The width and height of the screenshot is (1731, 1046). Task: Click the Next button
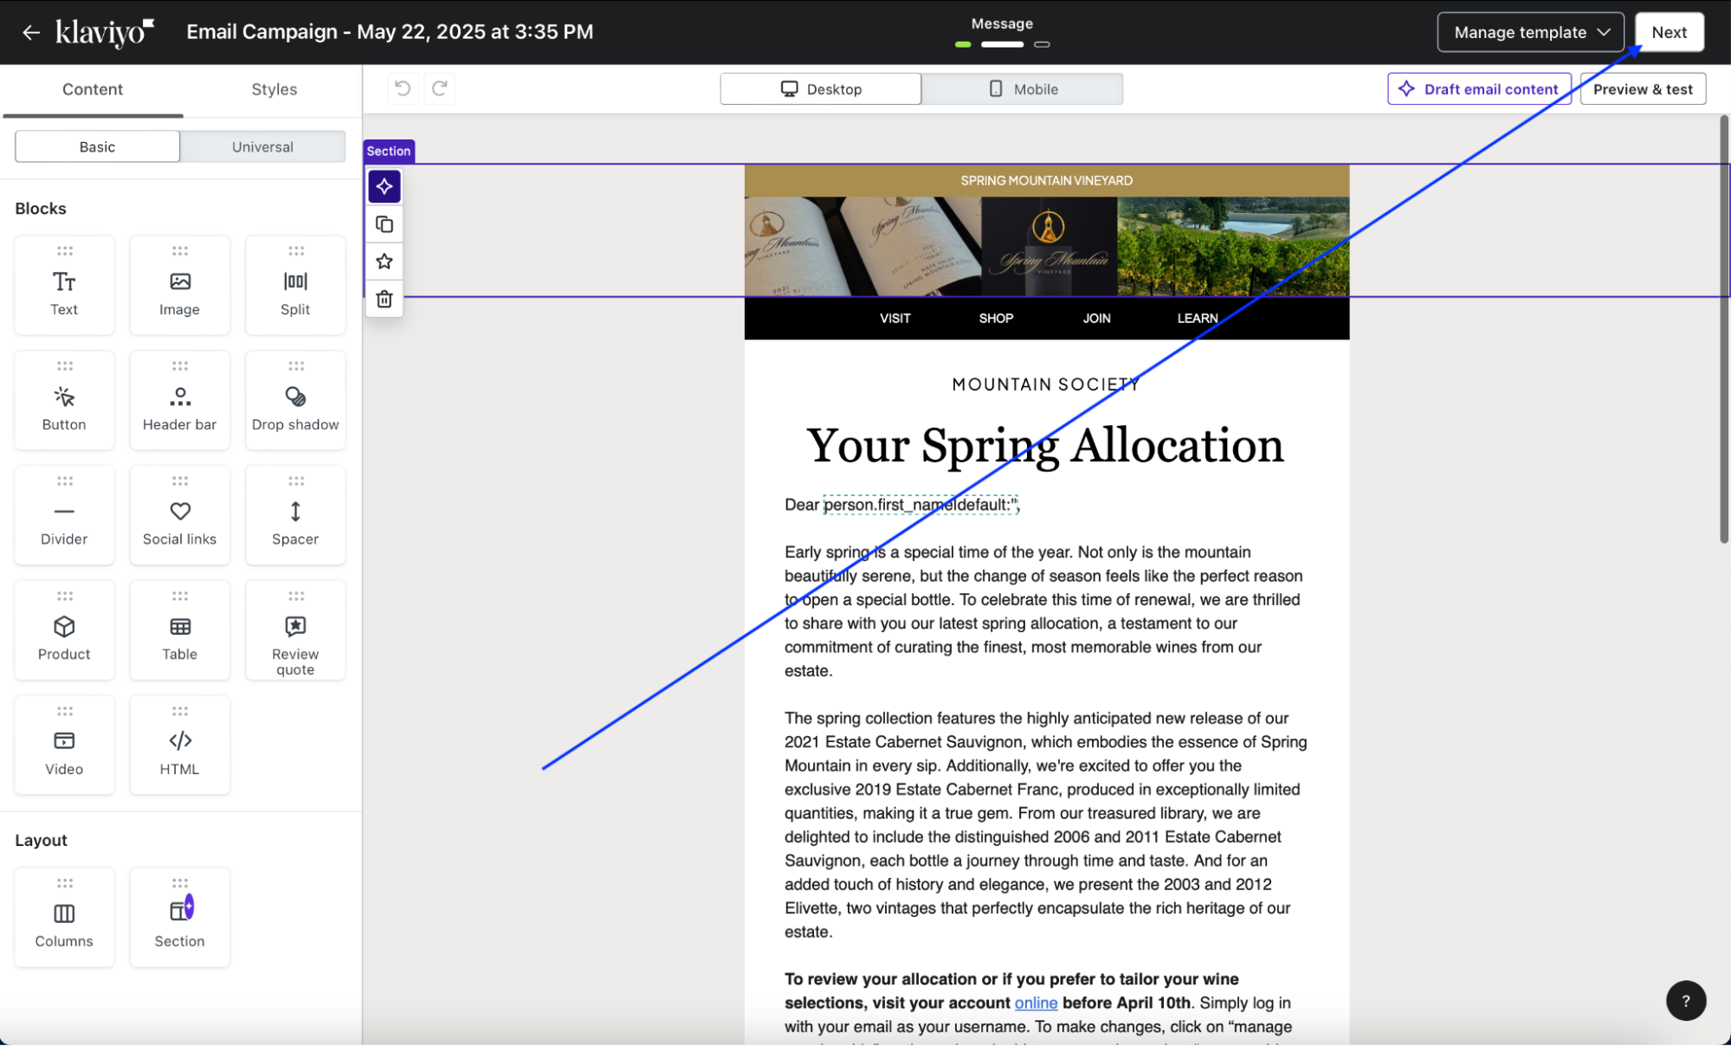1668,32
